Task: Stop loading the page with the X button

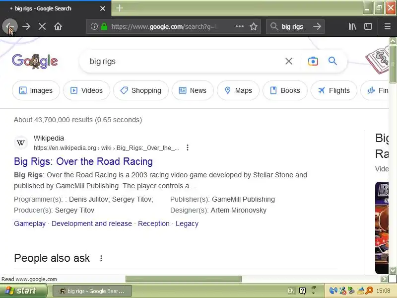Action: 42,26
